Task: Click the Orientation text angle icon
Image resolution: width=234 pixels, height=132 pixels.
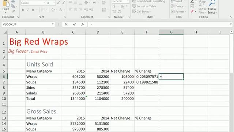Action: coord(86,3)
